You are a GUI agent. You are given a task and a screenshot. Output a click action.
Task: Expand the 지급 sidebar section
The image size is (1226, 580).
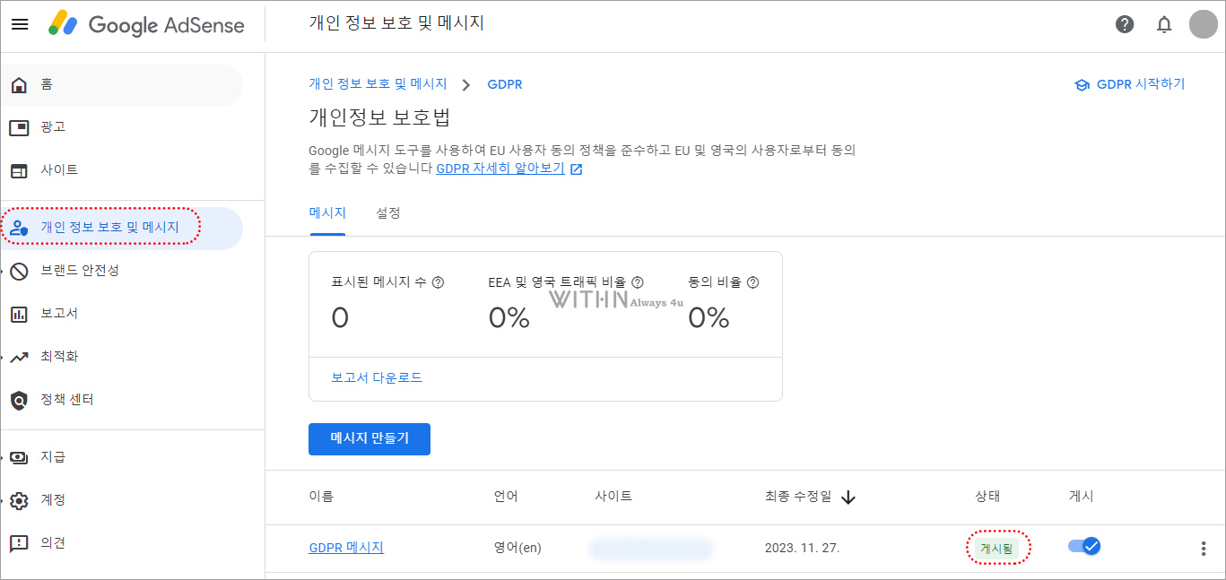(4, 457)
